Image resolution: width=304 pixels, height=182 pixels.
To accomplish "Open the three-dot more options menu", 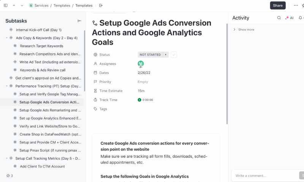I will [x=296, y=5].
